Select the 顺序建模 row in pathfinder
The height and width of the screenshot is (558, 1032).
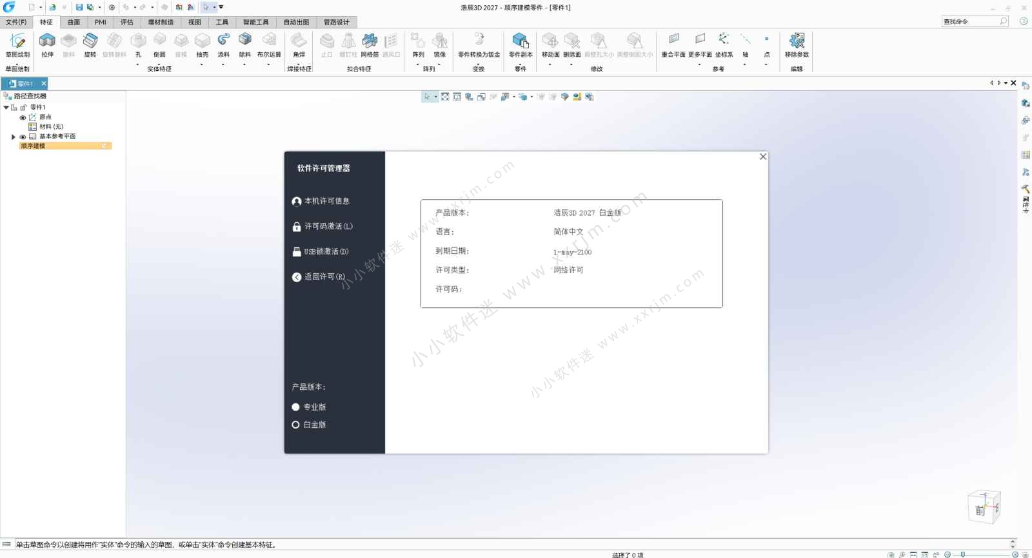pos(65,146)
